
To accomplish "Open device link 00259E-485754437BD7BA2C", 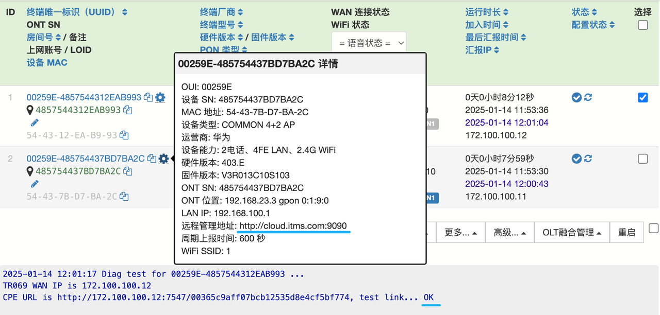I will coord(86,159).
